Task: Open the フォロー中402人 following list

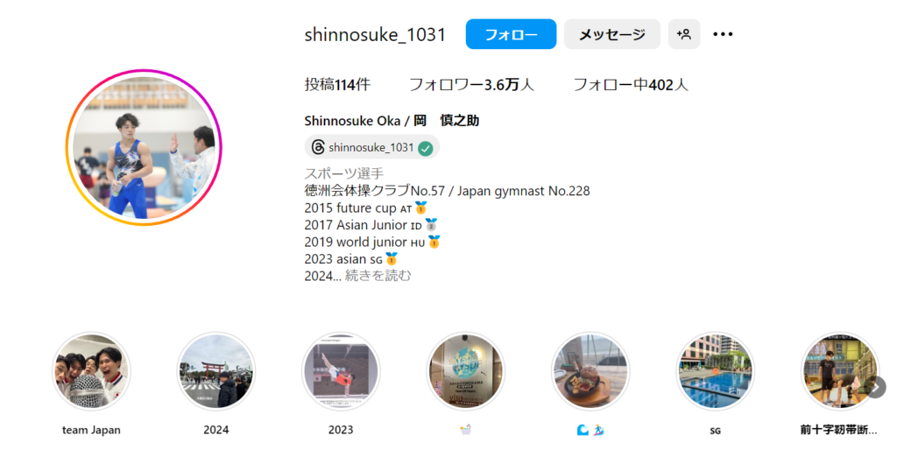Action: pyautogui.click(x=630, y=85)
